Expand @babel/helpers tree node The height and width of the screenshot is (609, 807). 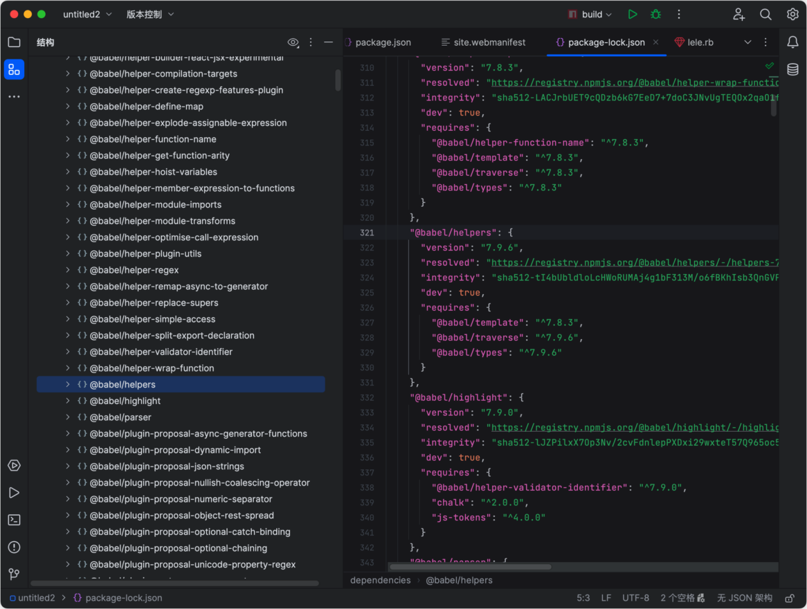[68, 385]
